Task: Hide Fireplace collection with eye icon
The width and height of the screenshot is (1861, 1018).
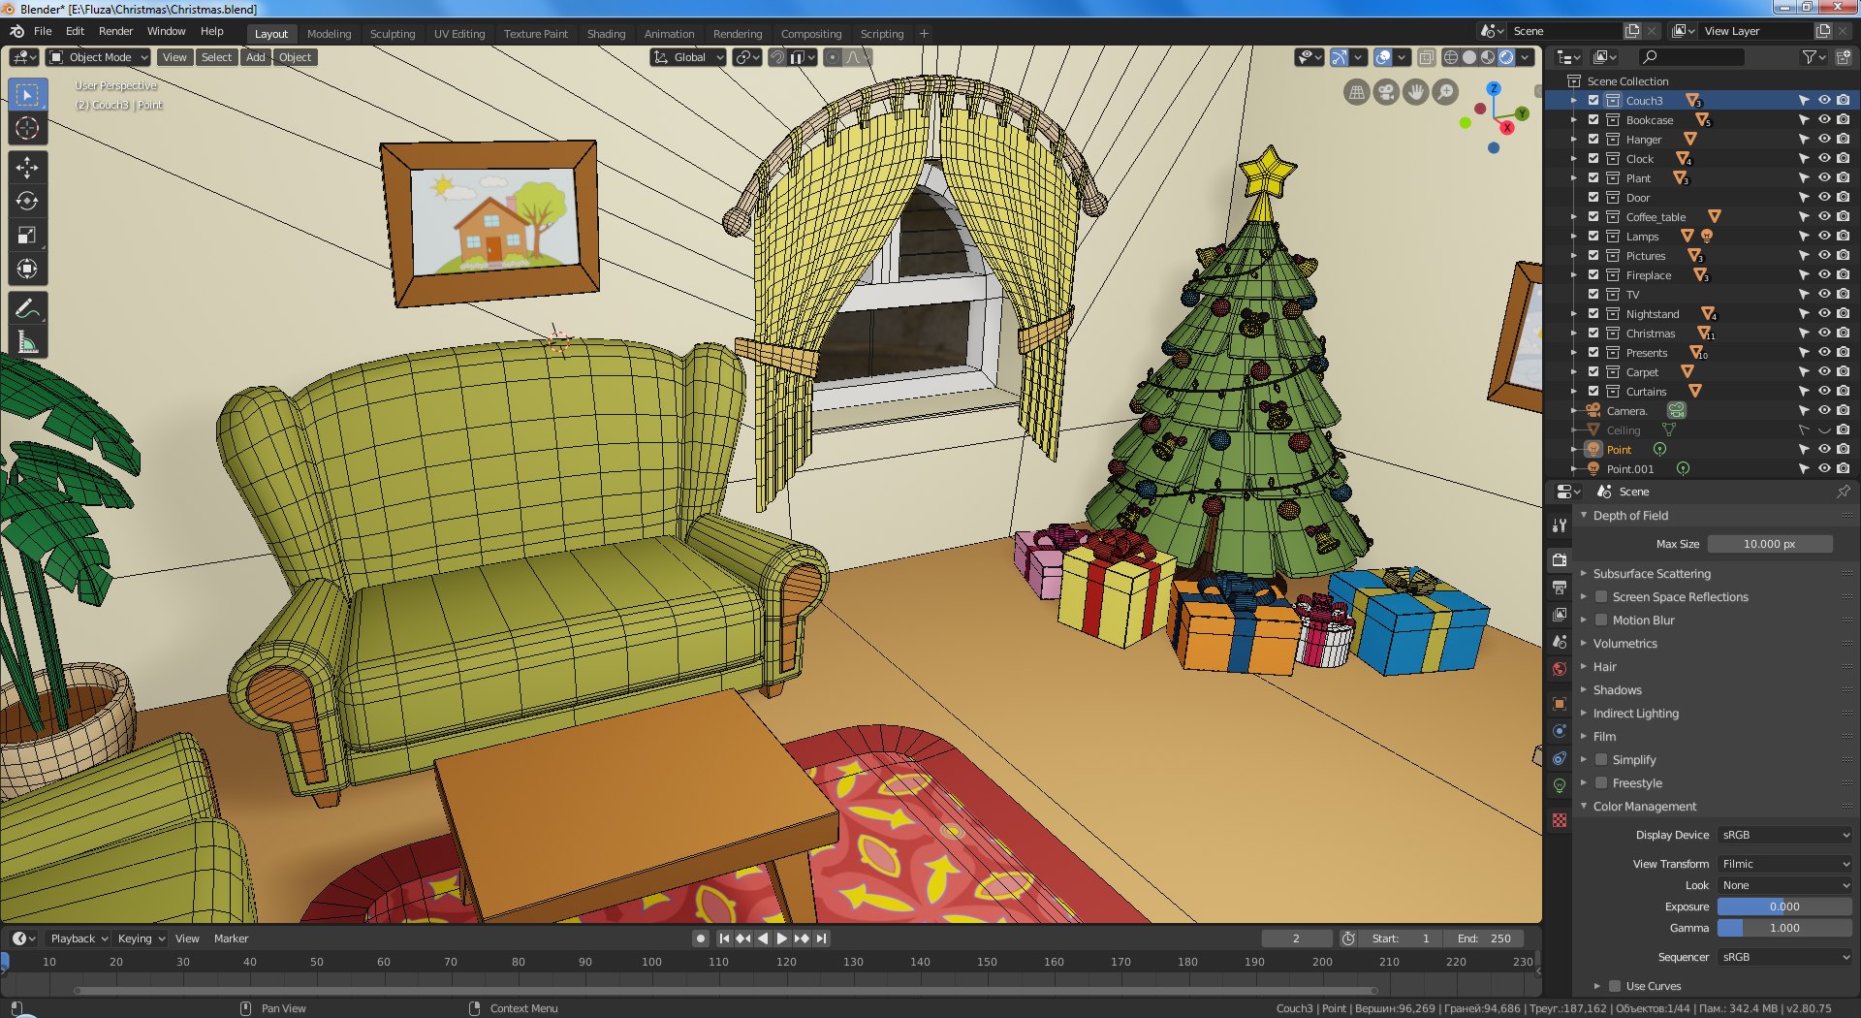Action: pos(1823,275)
